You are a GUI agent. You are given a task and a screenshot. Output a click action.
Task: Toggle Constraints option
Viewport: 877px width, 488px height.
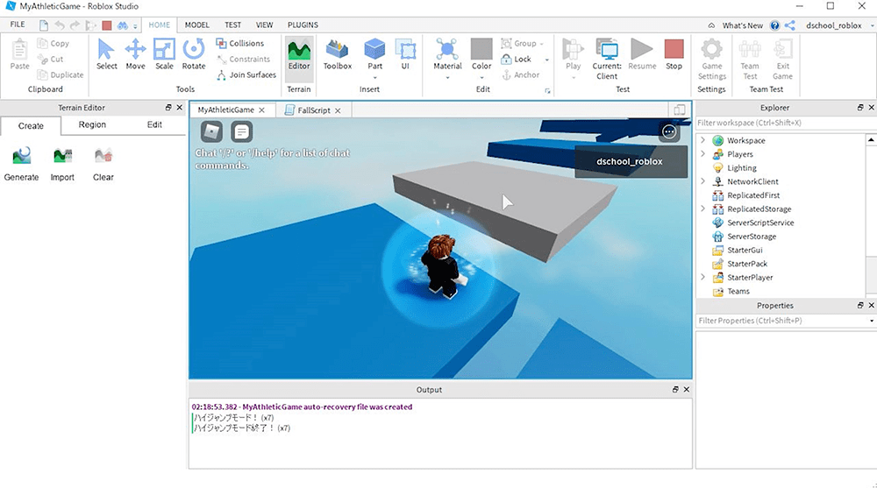pyautogui.click(x=243, y=59)
